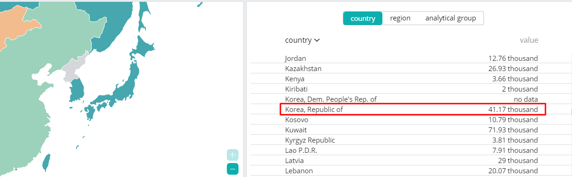
Task: Click gray North Korea on the map
Action: [x=75, y=71]
